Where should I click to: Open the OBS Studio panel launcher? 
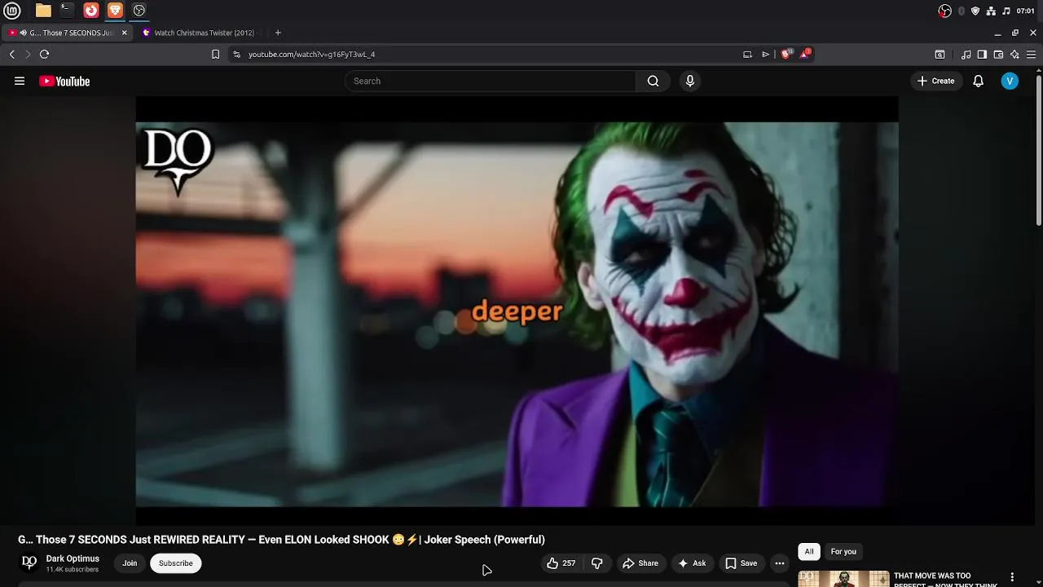[x=139, y=11]
